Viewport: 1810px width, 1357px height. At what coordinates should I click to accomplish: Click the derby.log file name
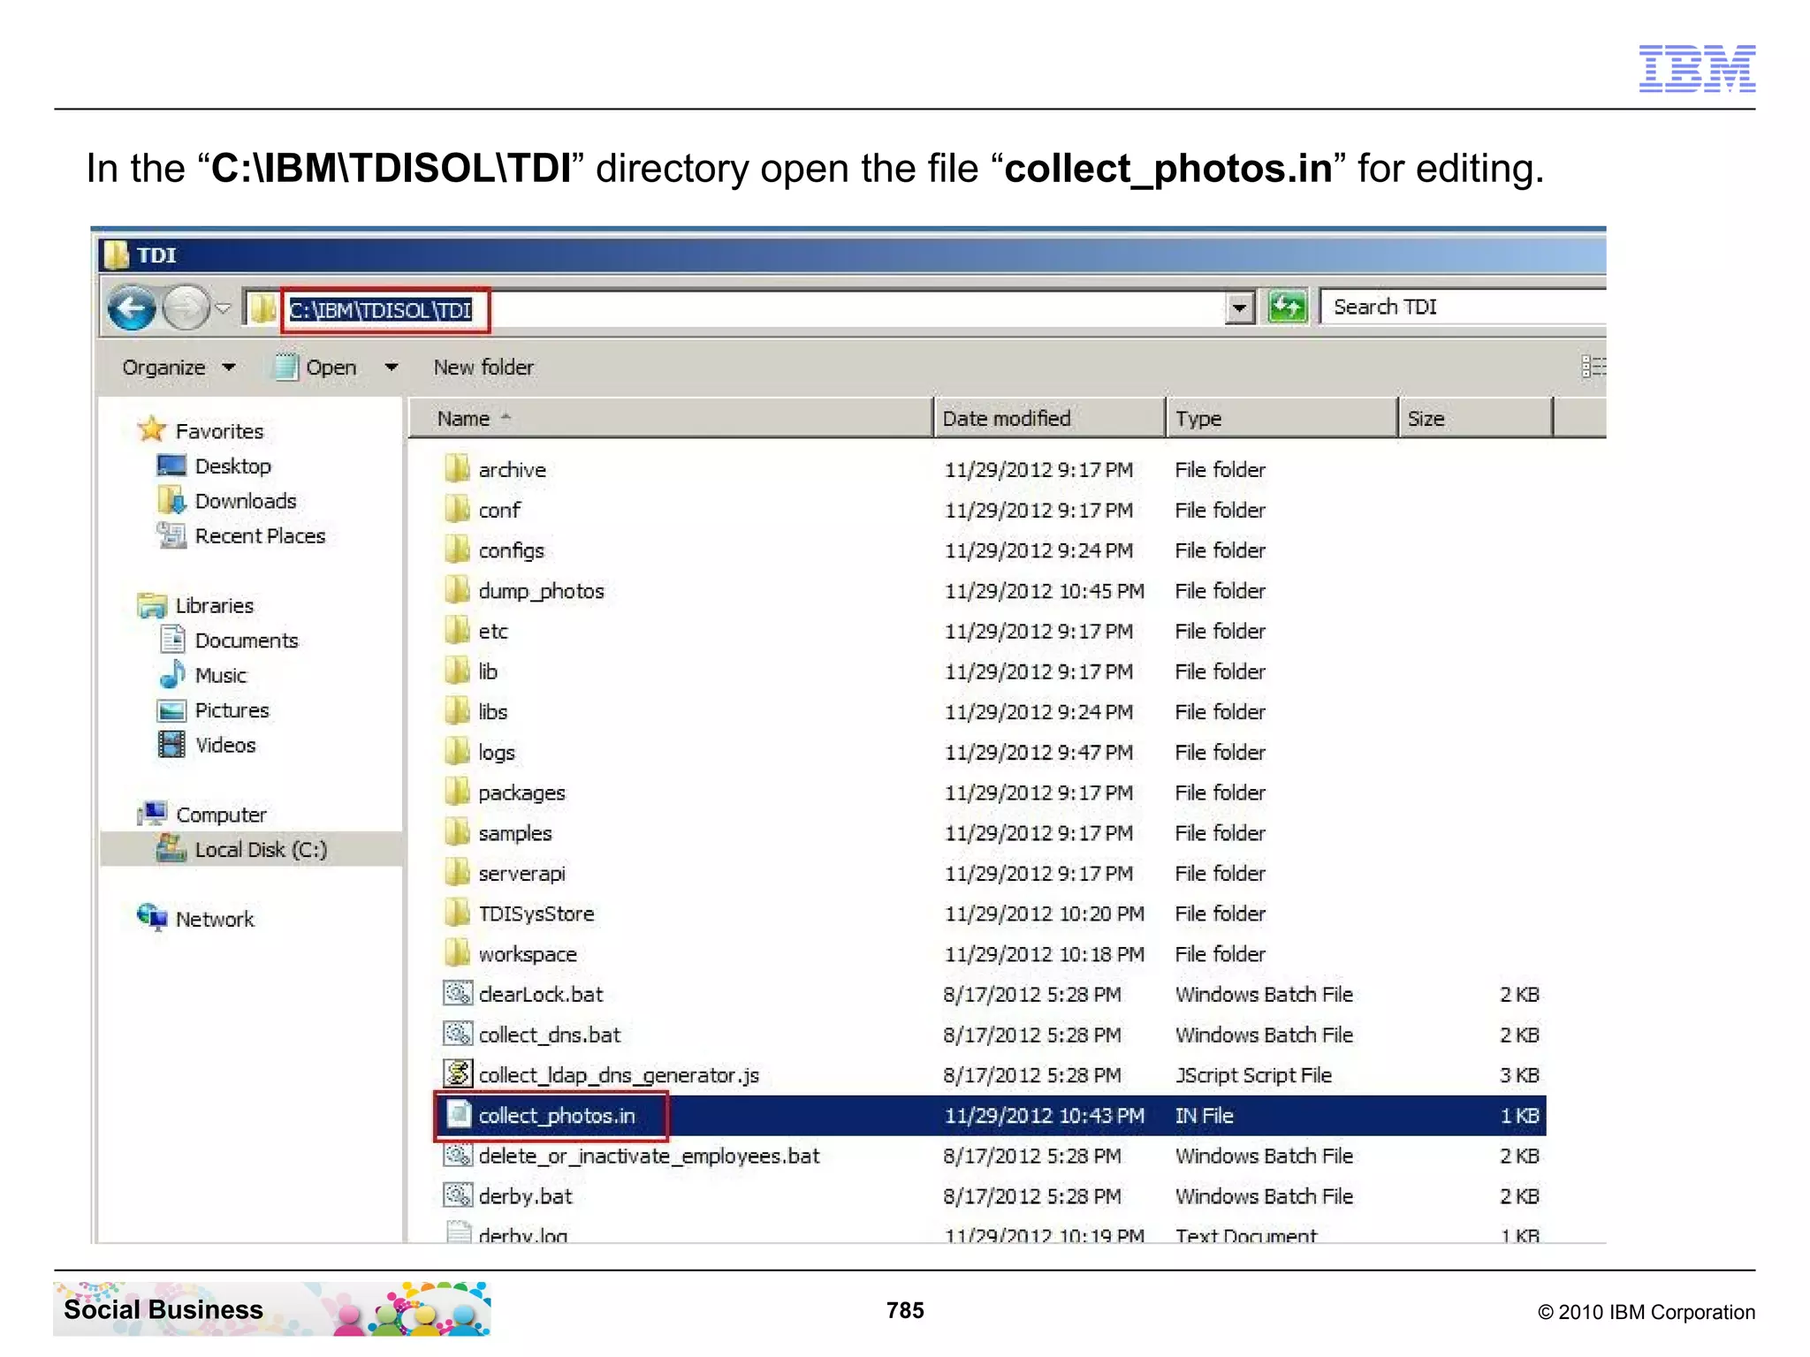click(523, 1235)
